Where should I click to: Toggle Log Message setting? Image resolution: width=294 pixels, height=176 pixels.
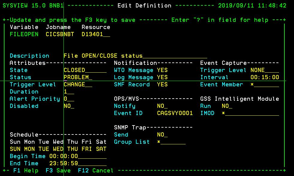click(162, 77)
